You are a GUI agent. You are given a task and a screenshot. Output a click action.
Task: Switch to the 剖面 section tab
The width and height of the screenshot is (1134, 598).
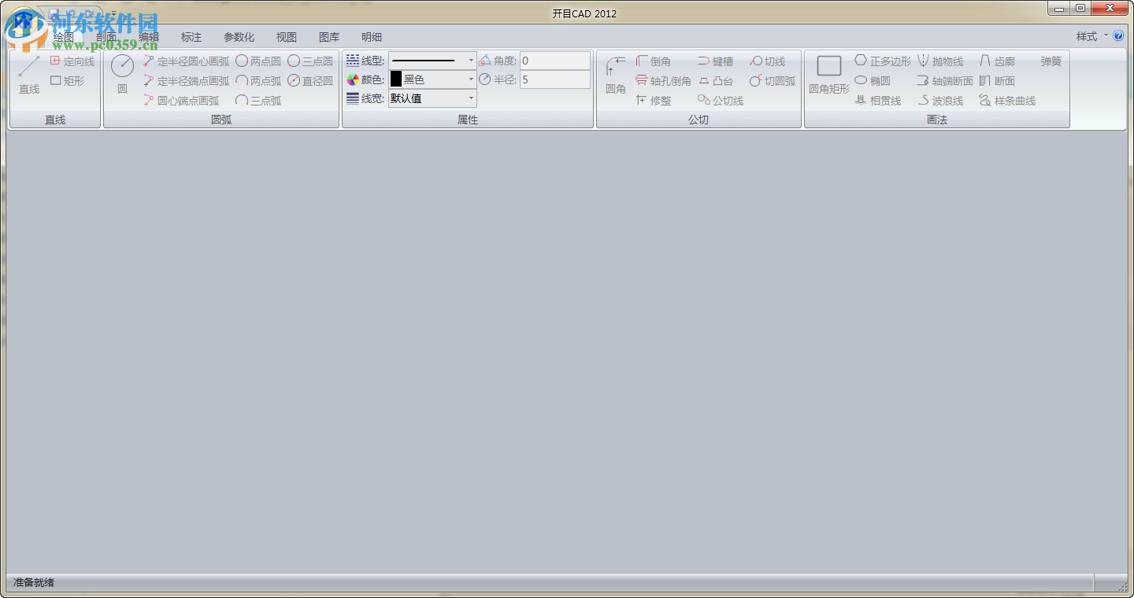(x=106, y=37)
